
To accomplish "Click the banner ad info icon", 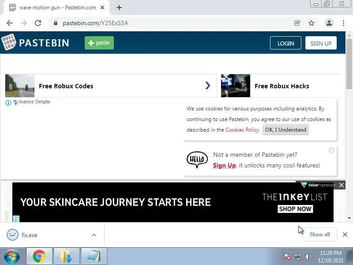I will [x=16, y=219].
